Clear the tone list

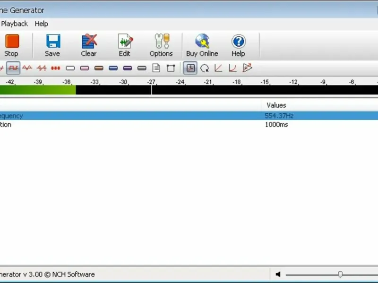pos(89,45)
